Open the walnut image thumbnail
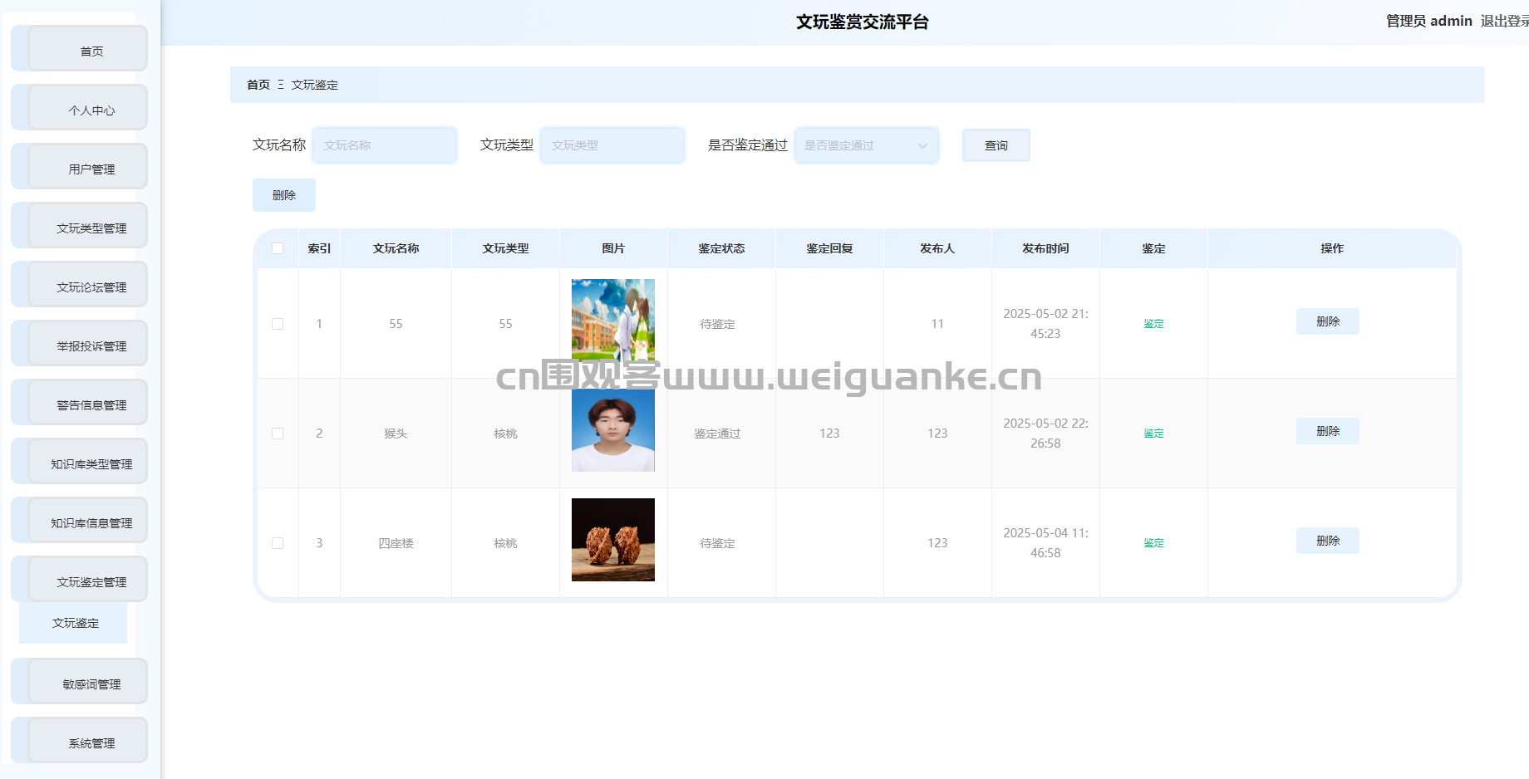This screenshot has height=779, width=1529. pyautogui.click(x=613, y=540)
